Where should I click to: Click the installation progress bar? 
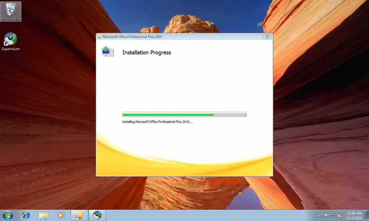tap(184, 114)
